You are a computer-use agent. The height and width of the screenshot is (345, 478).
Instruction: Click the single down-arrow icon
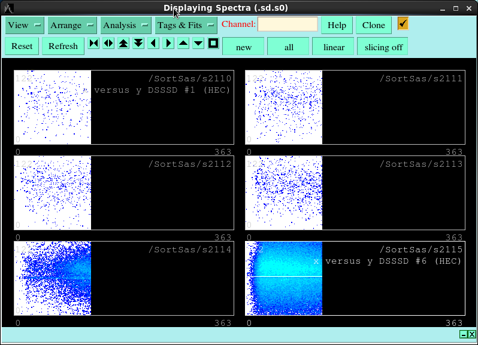(198, 43)
